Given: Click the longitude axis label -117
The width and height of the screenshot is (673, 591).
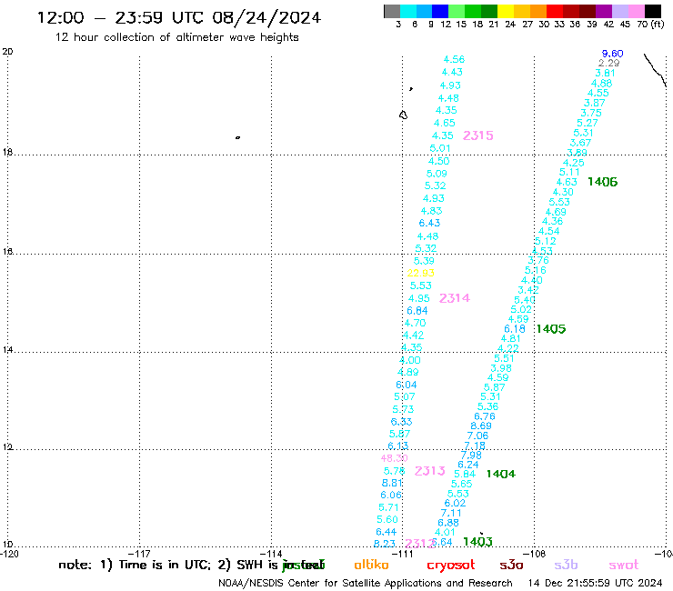Looking at the screenshot, I should pos(139,554).
